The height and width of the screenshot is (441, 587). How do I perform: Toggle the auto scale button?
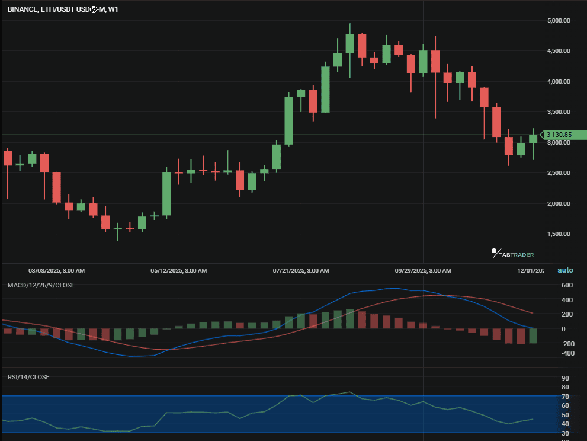pyautogui.click(x=565, y=270)
